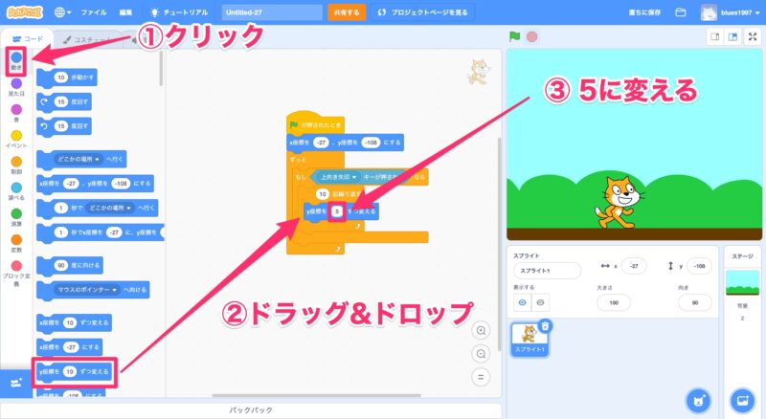Zoom in the code workspace
Screen dimensions: 766x419
pos(482,330)
